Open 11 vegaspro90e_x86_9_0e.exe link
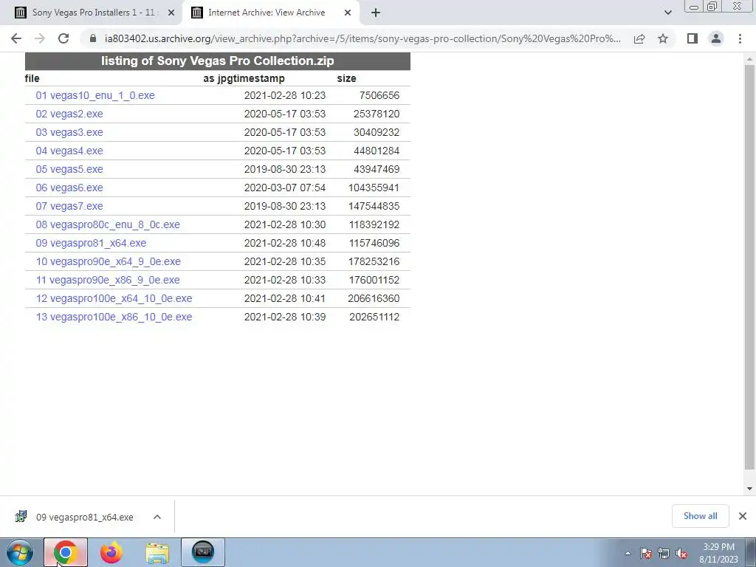The image size is (756, 567). tap(108, 280)
